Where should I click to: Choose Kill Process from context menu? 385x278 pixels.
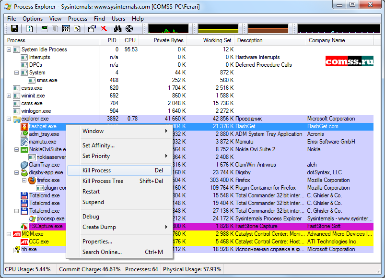[119, 170]
